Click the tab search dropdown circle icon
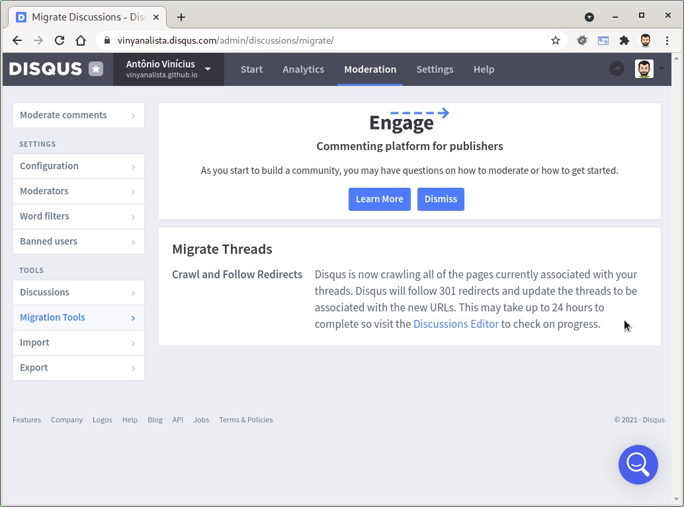Viewport: 684px width, 507px height. point(589,17)
